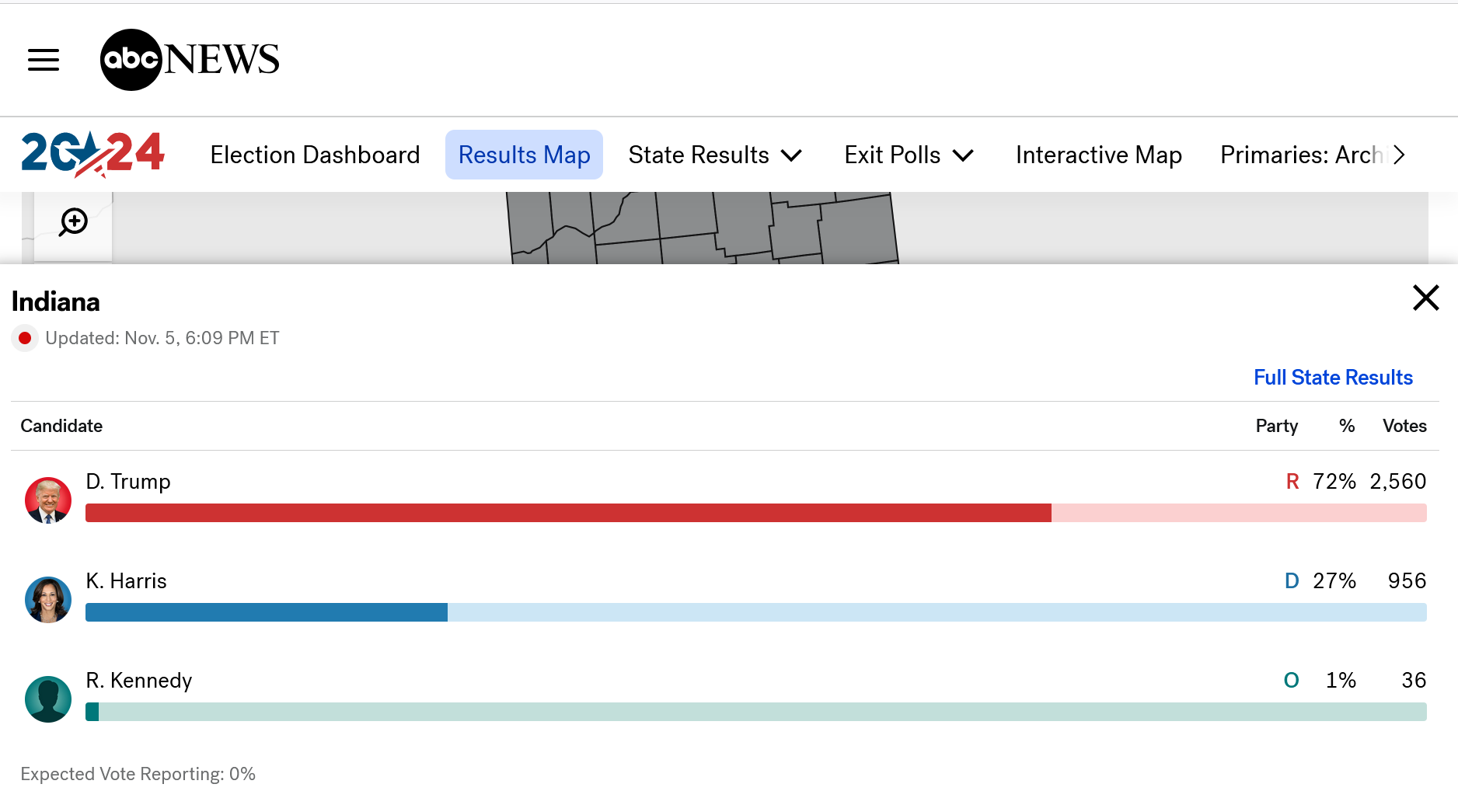Click R. Kennedy's silhouette avatar
1458x798 pixels.
[48, 699]
